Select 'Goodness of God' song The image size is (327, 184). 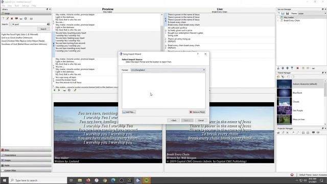(x=24, y=44)
